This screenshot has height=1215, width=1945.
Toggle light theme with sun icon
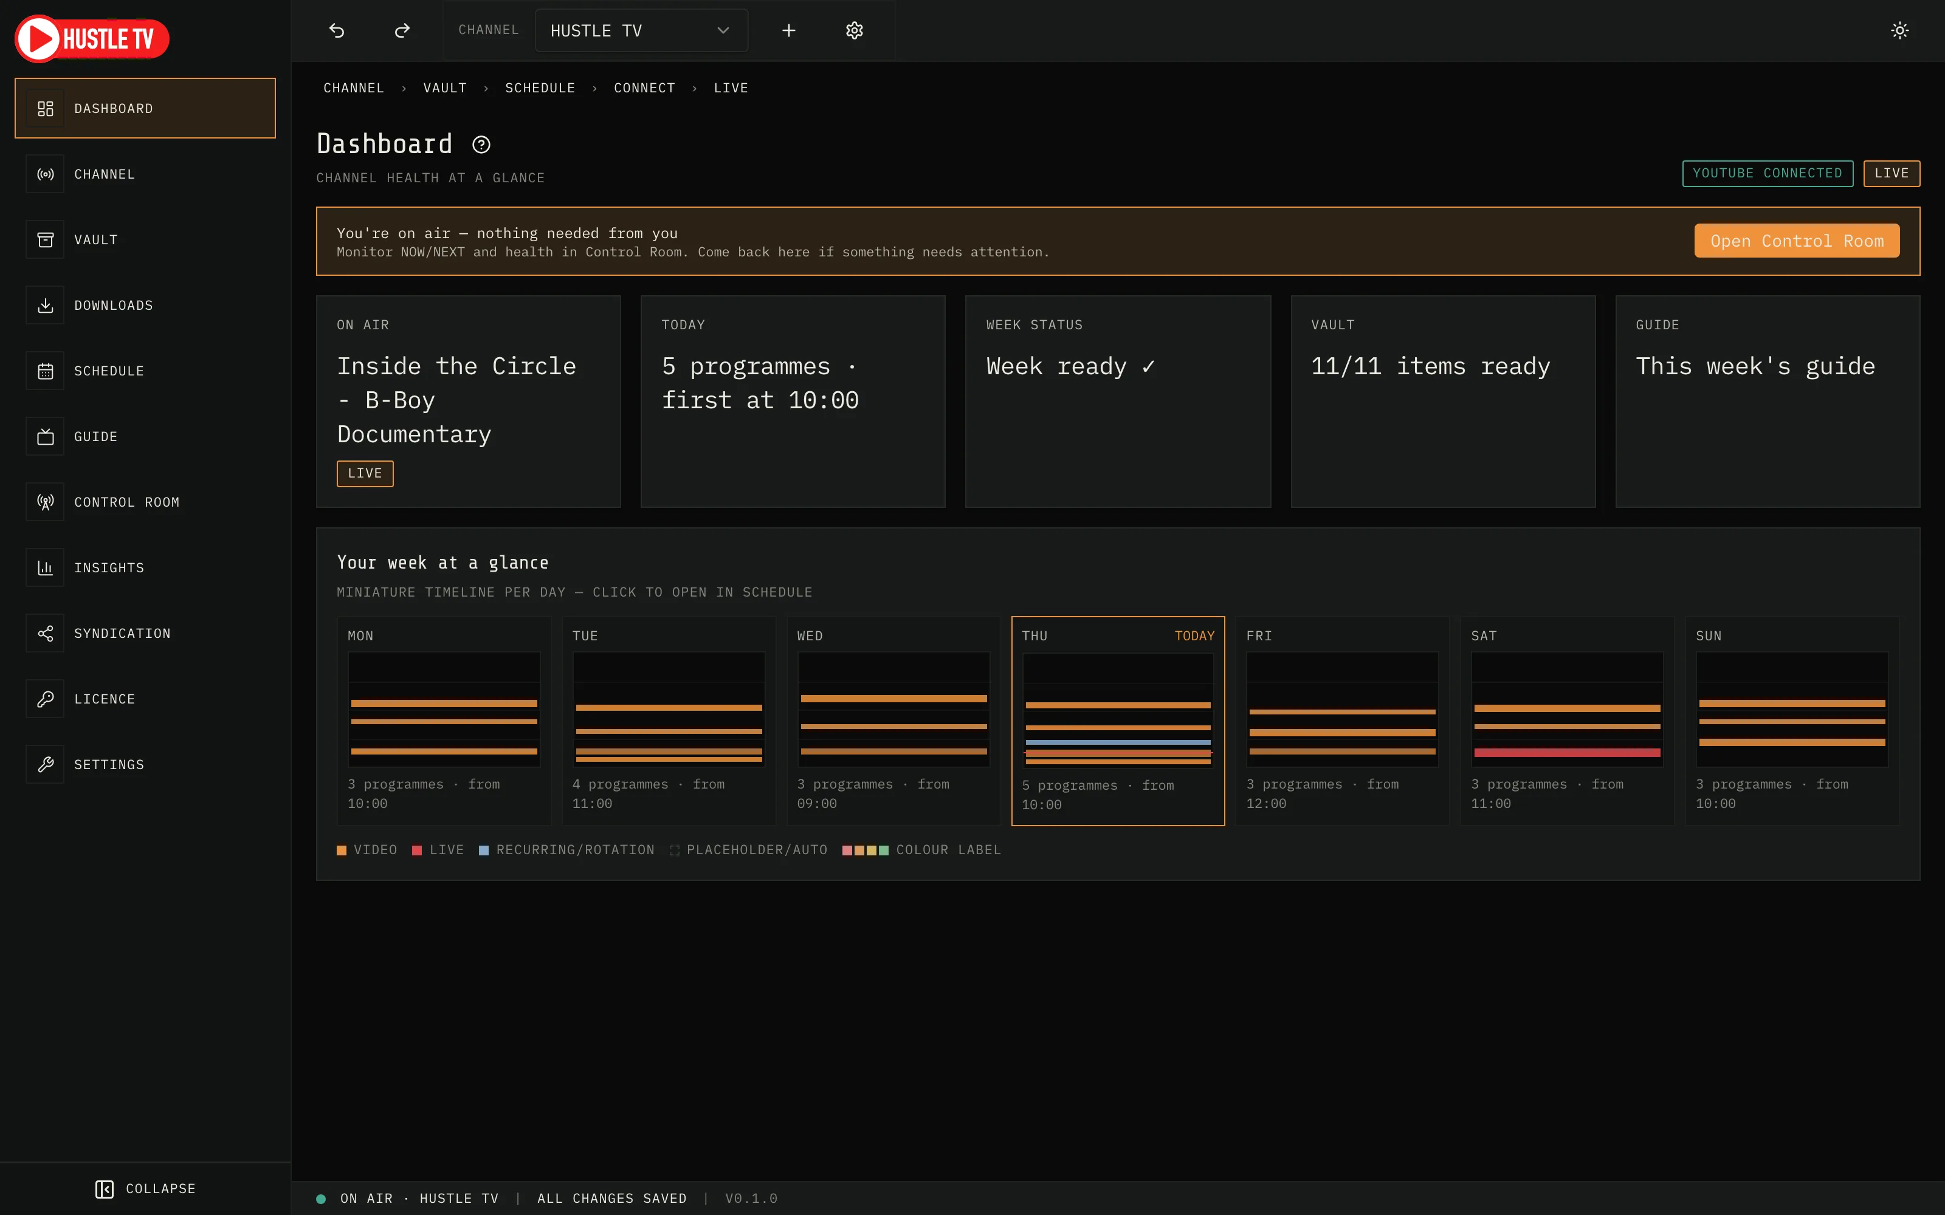(1899, 30)
